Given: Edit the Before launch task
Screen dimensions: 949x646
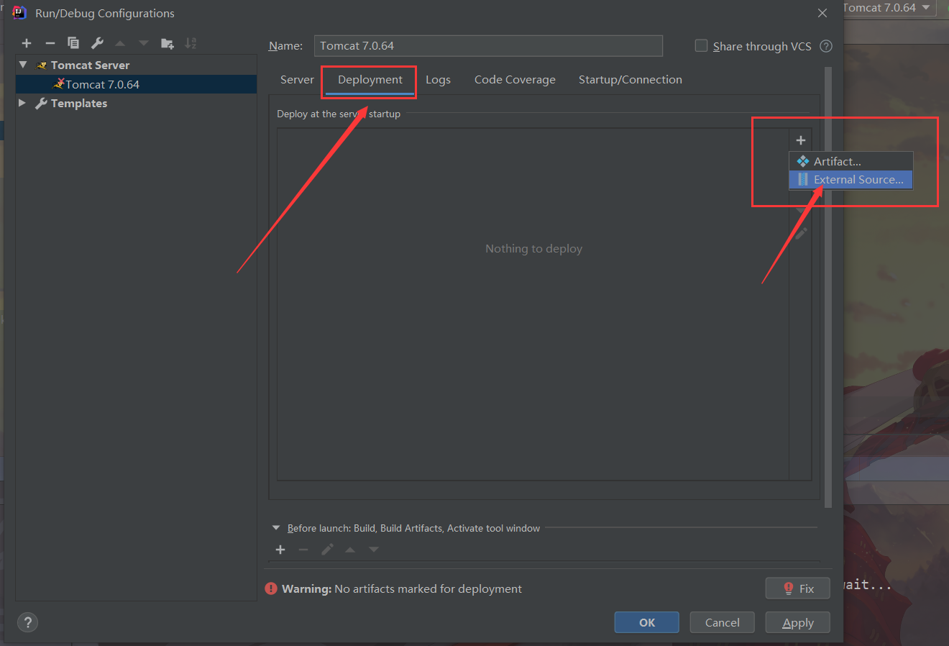Looking at the screenshot, I should tap(327, 550).
